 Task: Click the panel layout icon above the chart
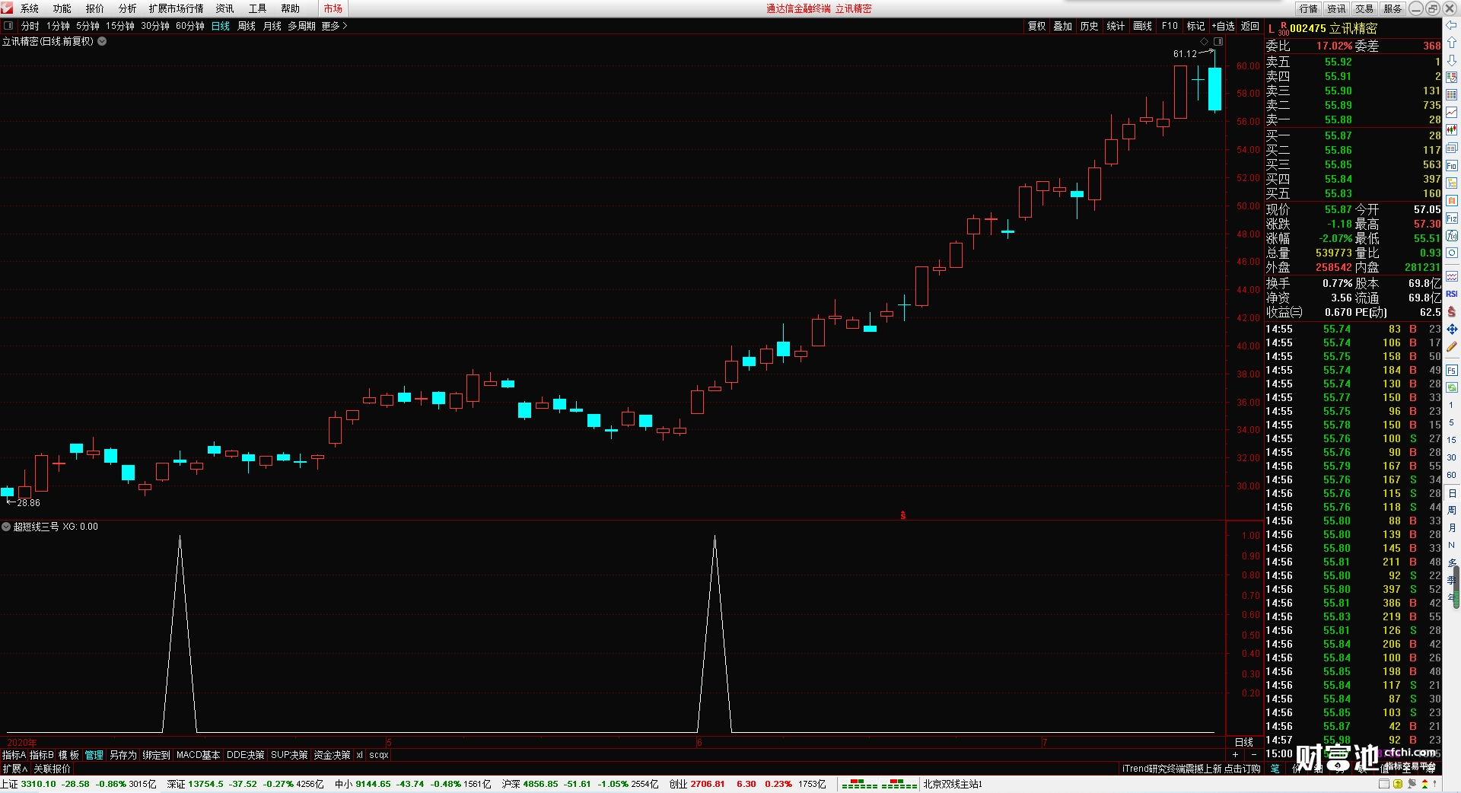(1218, 41)
